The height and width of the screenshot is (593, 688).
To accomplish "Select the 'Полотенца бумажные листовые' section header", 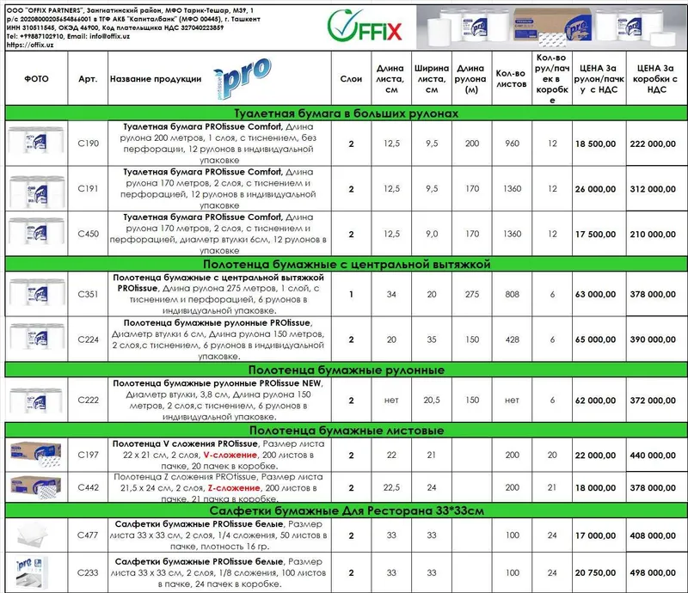I will click(347, 431).
